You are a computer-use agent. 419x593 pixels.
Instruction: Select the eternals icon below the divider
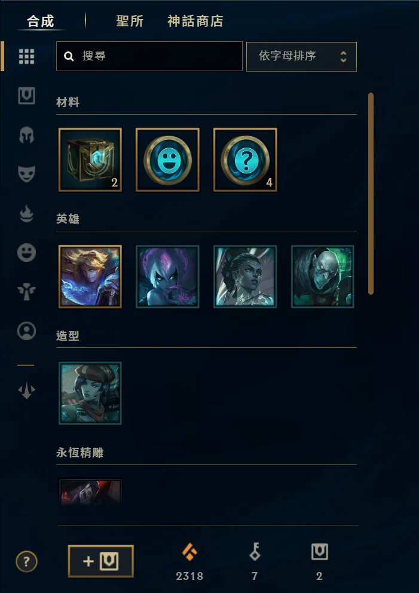[x=26, y=391]
